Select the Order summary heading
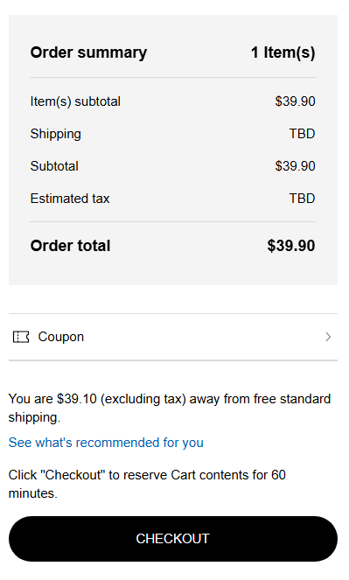 [88, 52]
